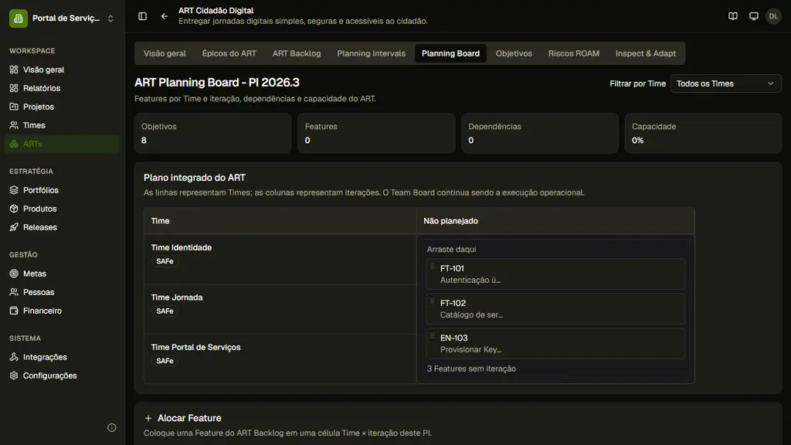This screenshot has width=791, height=445.
Task: Open the Todos os Times filter dropdown
Action: click(x=725, y=83)
